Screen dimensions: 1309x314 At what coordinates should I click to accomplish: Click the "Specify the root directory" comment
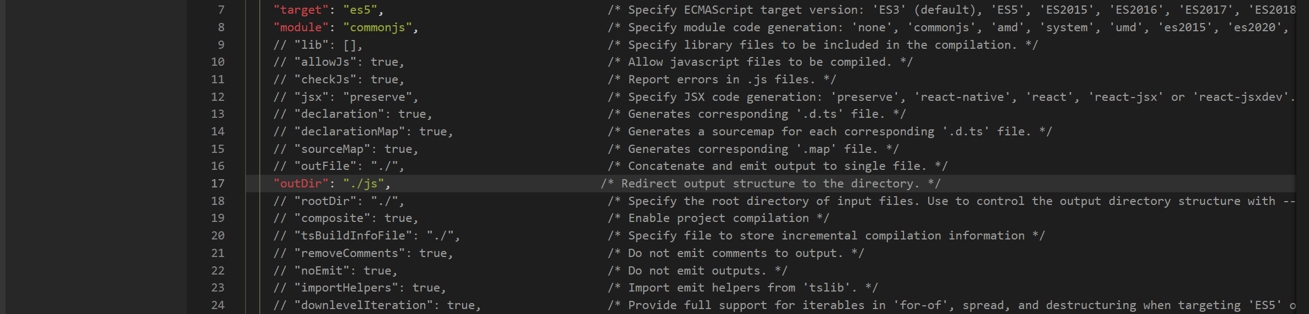(x=951, y=201)
